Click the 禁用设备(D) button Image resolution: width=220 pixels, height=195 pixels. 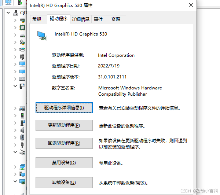pyautogui.click(x=64, y=163)
